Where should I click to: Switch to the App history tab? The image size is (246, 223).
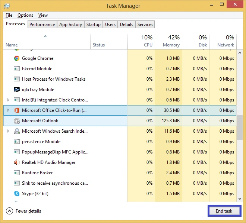pos(70,25)
